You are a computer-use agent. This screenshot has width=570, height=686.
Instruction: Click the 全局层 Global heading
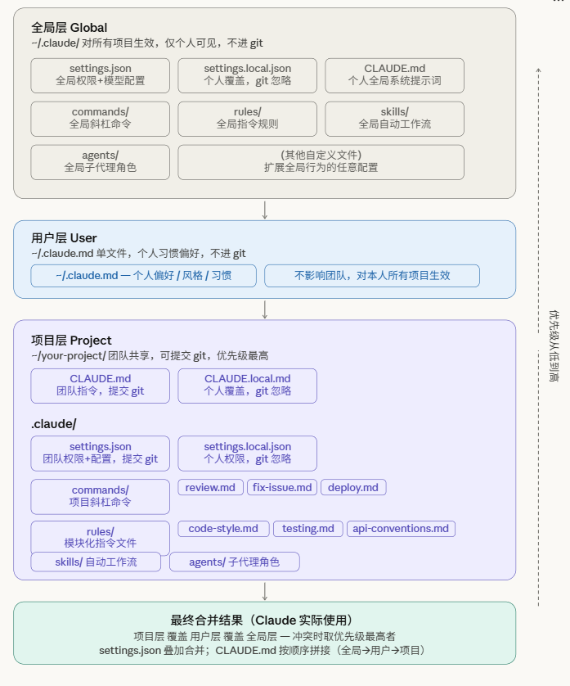pyautogui.click(x=69, y=28)
